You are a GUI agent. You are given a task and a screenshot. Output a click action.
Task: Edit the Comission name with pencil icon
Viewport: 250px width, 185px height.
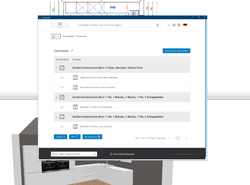pos(72,51)
